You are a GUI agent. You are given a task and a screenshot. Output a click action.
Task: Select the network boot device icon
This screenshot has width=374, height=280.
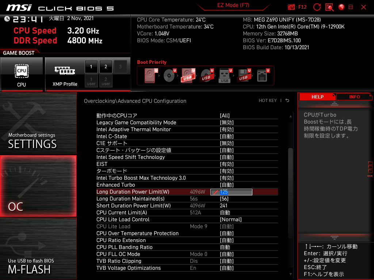(x=263, y=75)
